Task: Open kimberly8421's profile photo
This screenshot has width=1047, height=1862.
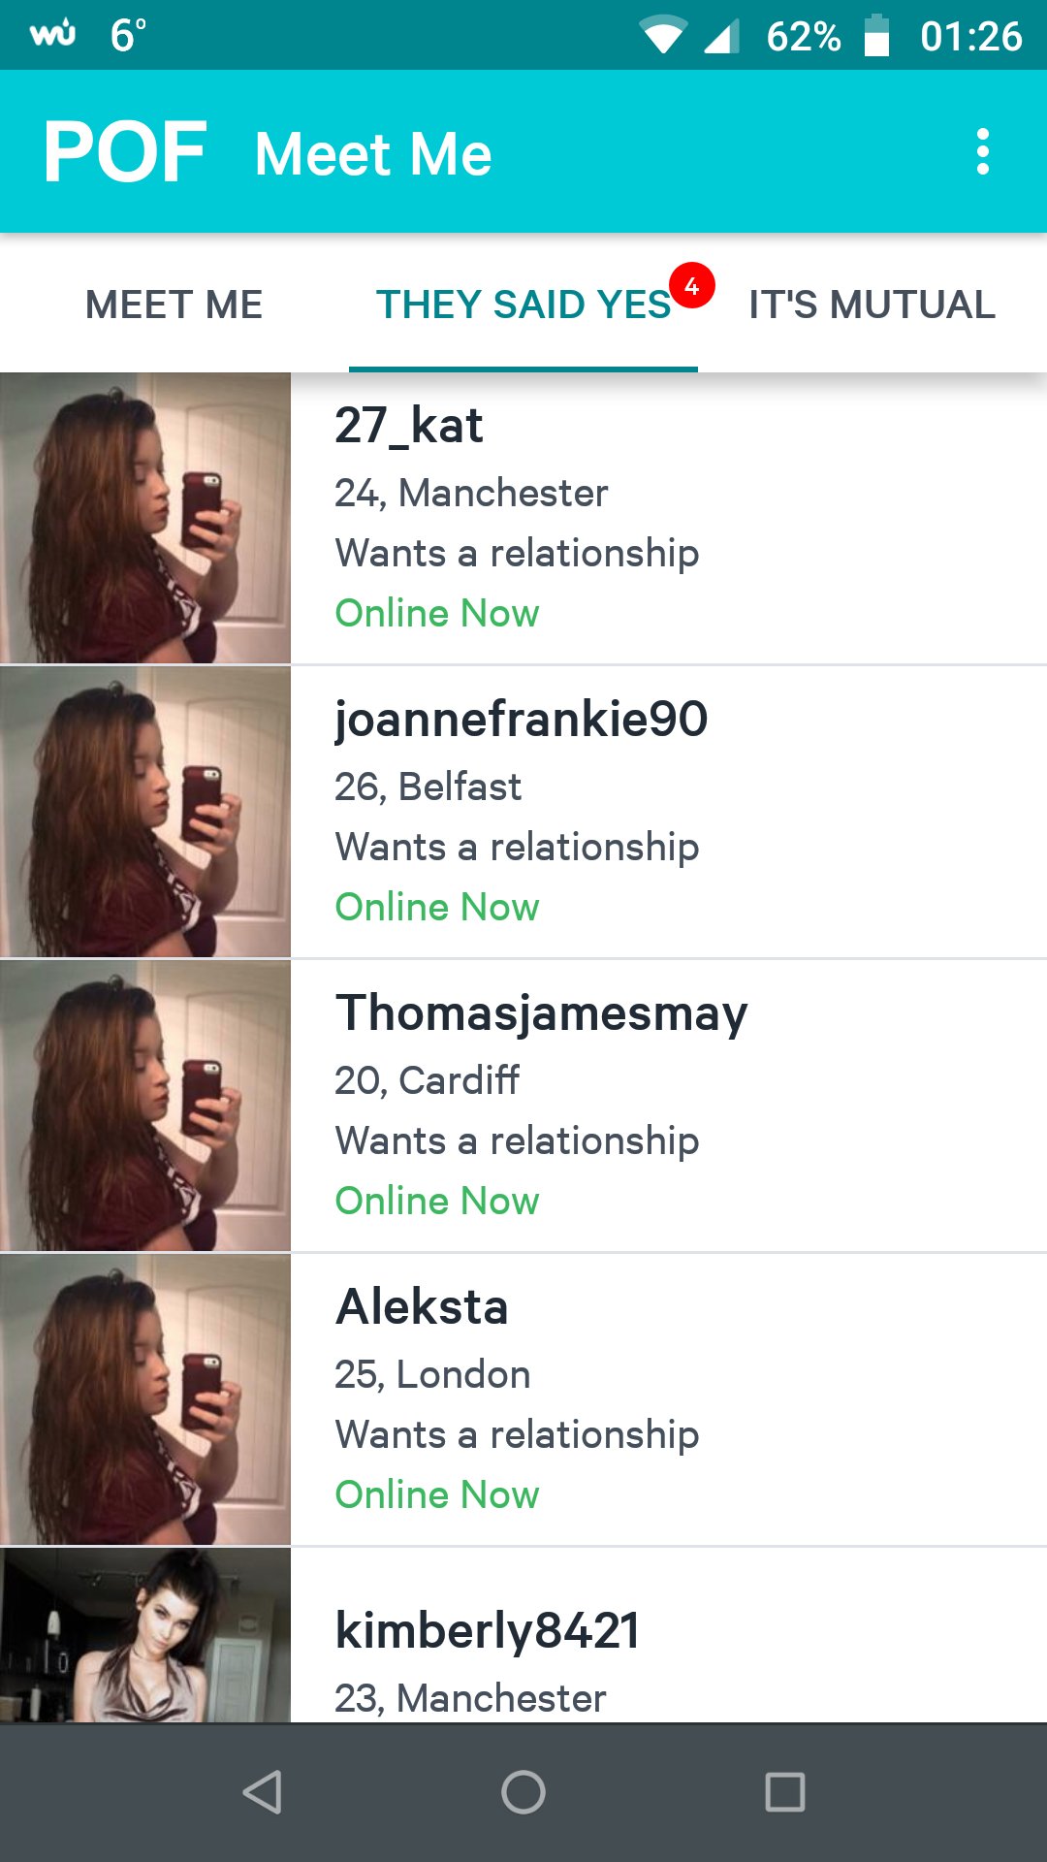Action: click(145, 1635)
